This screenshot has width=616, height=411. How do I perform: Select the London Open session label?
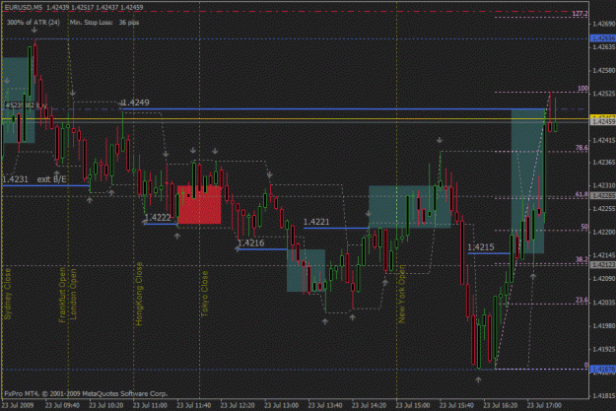[73, 295]
